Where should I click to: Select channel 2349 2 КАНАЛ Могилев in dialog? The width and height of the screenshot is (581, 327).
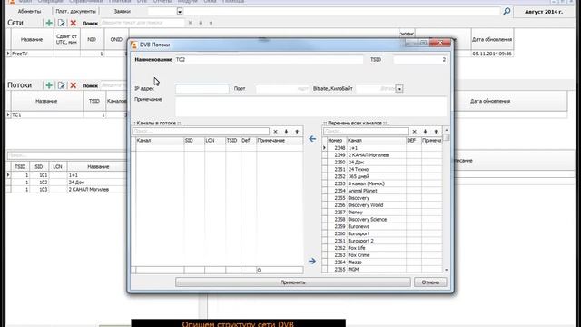(381, 155)
